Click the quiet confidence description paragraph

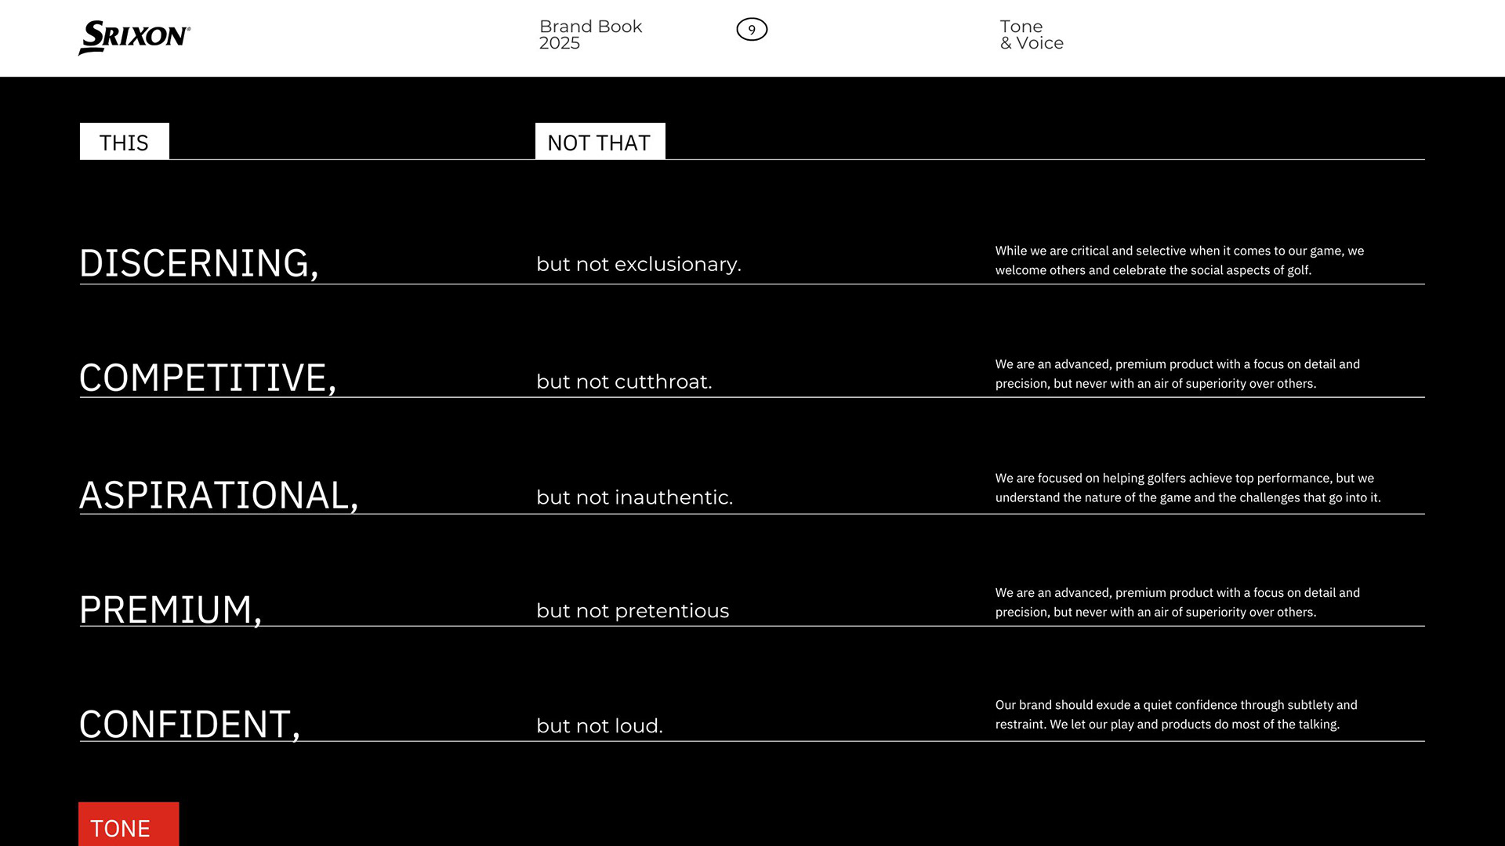1176,714
